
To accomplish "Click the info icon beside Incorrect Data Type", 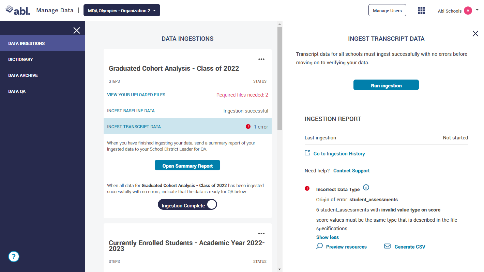I will (x=366, y=188).
